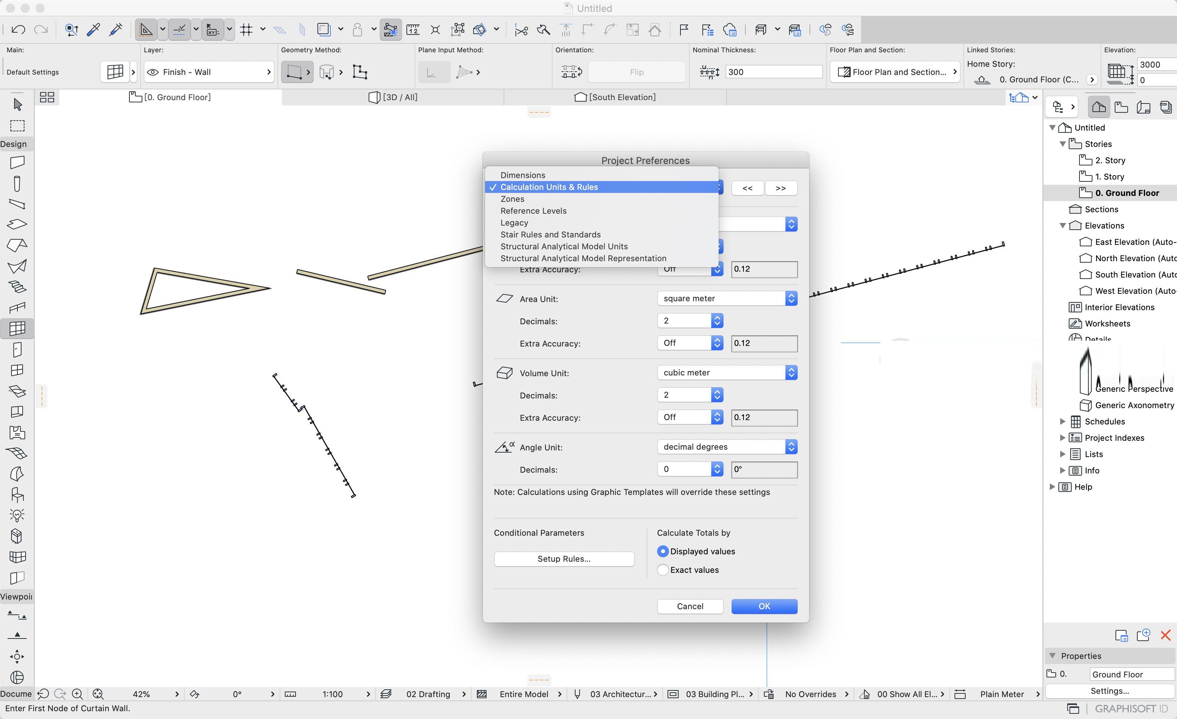Image resolution: width=1177 pixels, height=719 pixels.
Task: Open the Project Map view in Navigator
Action: (1099, 107)
